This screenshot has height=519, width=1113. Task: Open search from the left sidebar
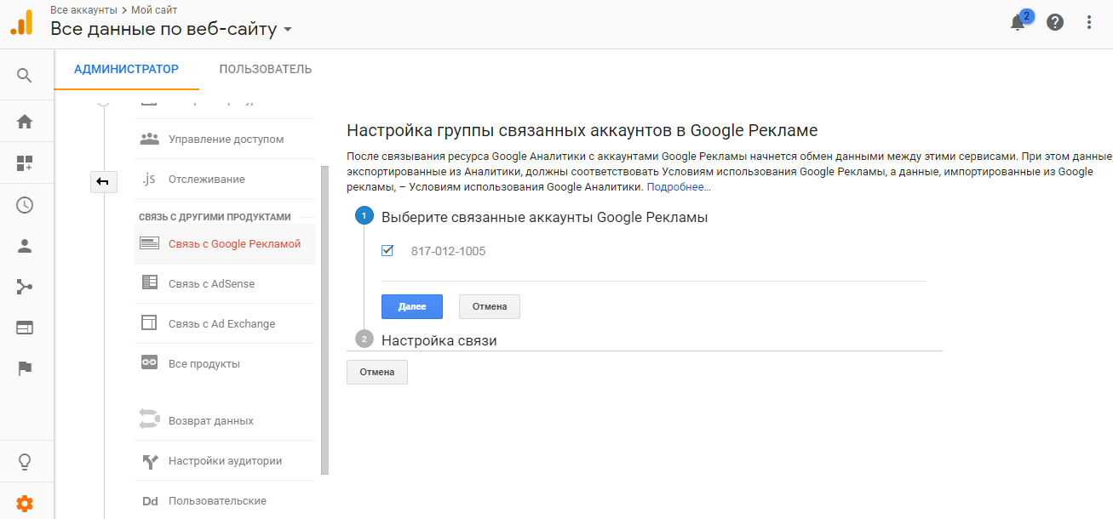coord(25,75)
